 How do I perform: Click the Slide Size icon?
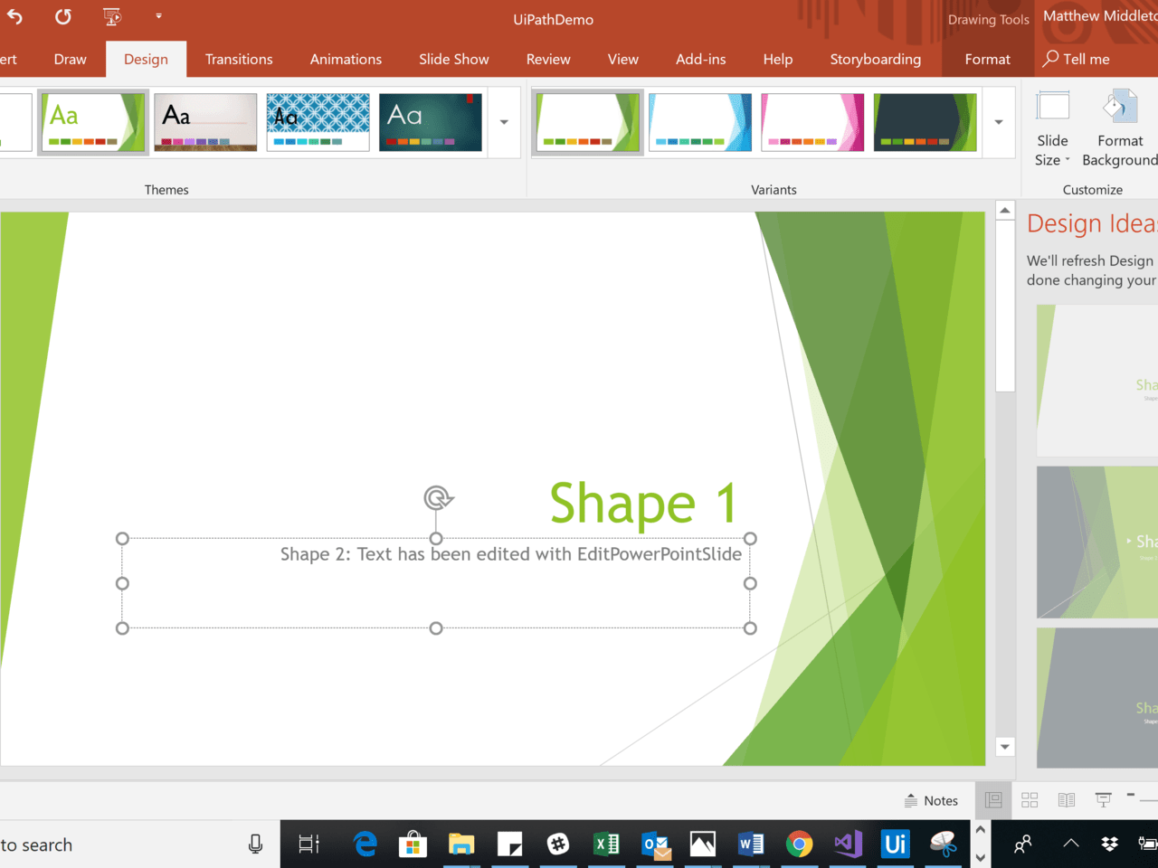tap(1052, 127)
